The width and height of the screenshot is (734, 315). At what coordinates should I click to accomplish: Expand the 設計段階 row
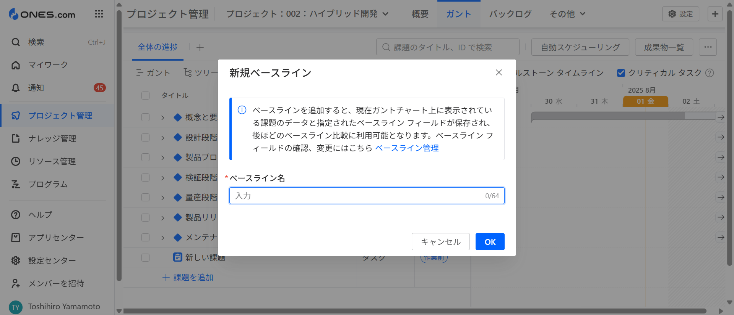coord(162,138)
